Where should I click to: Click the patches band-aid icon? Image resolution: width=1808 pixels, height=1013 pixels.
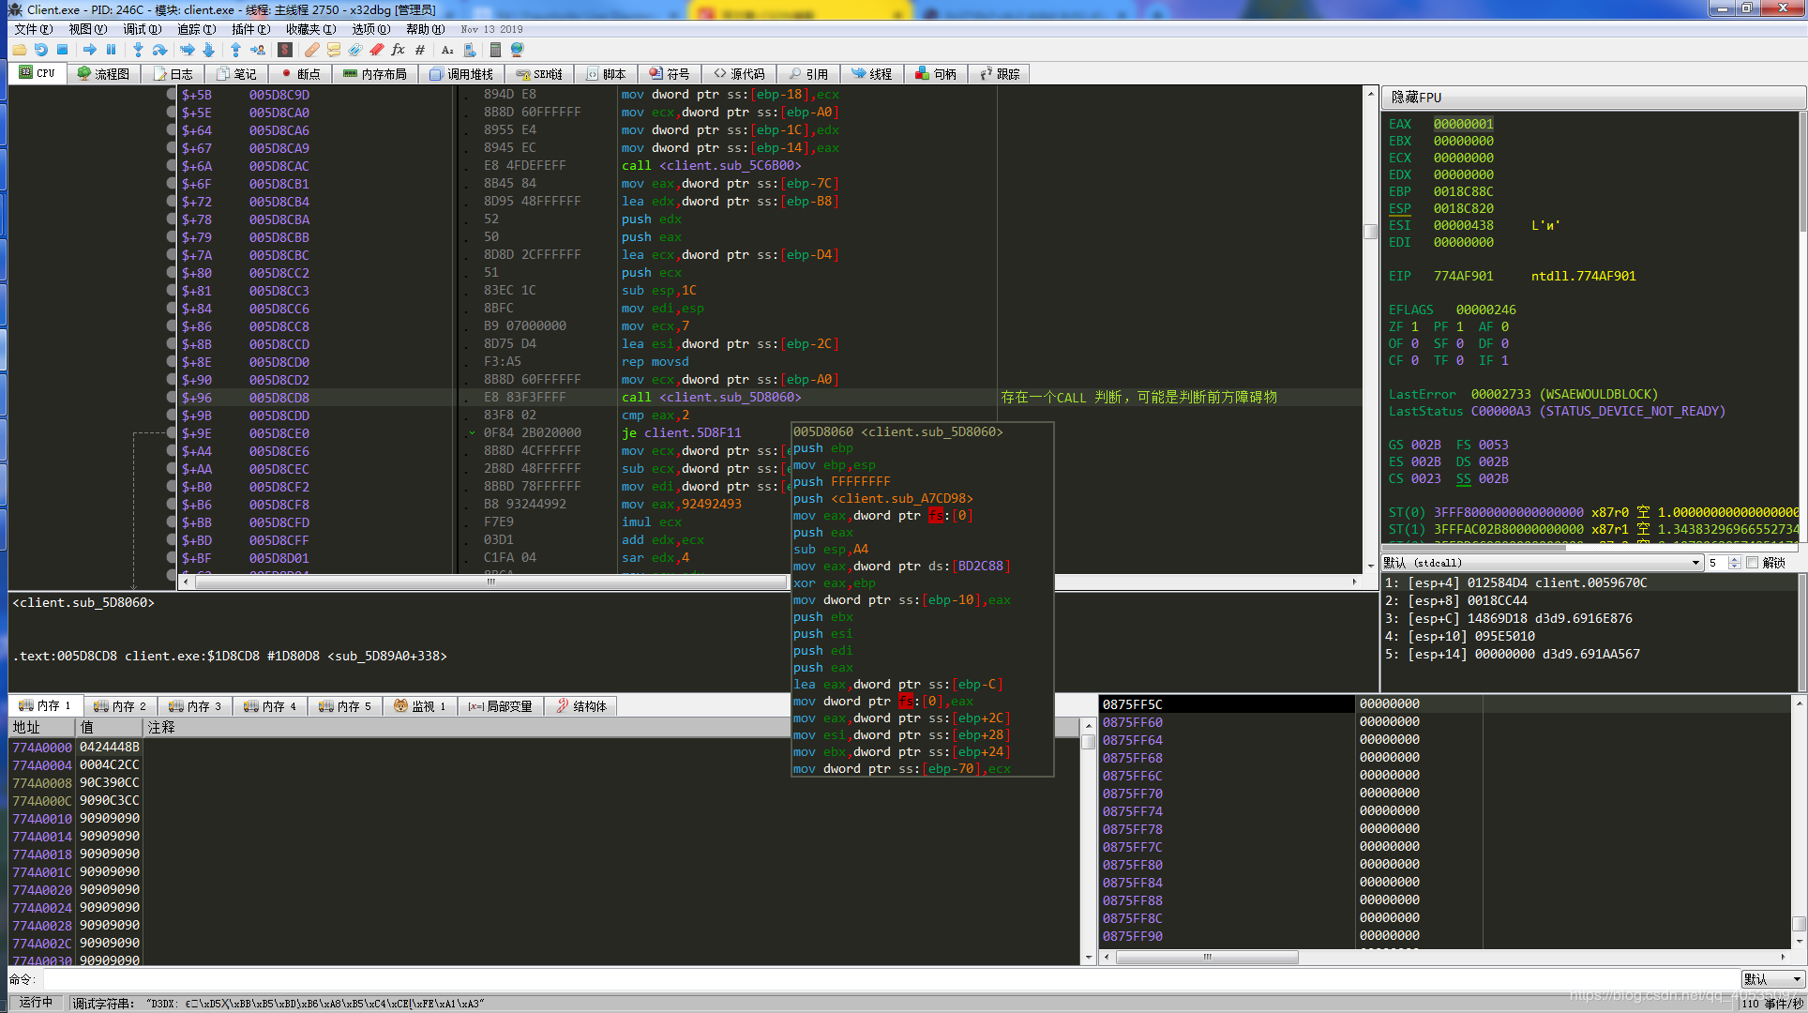click(x=311, y=50)
